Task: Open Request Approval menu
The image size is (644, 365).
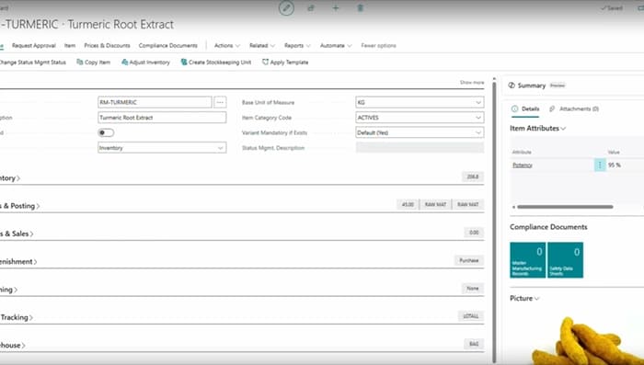Action: pyautogui.click(x=34, y=46)
